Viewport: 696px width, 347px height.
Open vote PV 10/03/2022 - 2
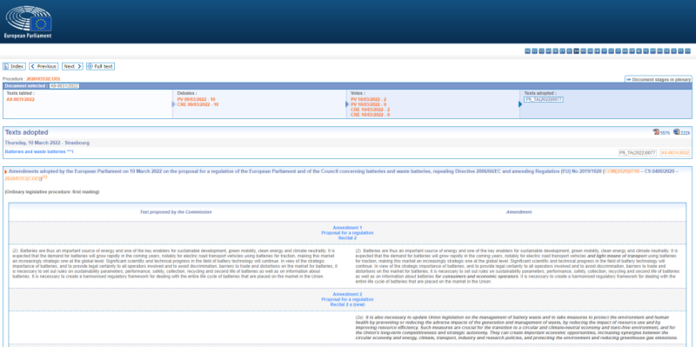(x=368, y=99)
